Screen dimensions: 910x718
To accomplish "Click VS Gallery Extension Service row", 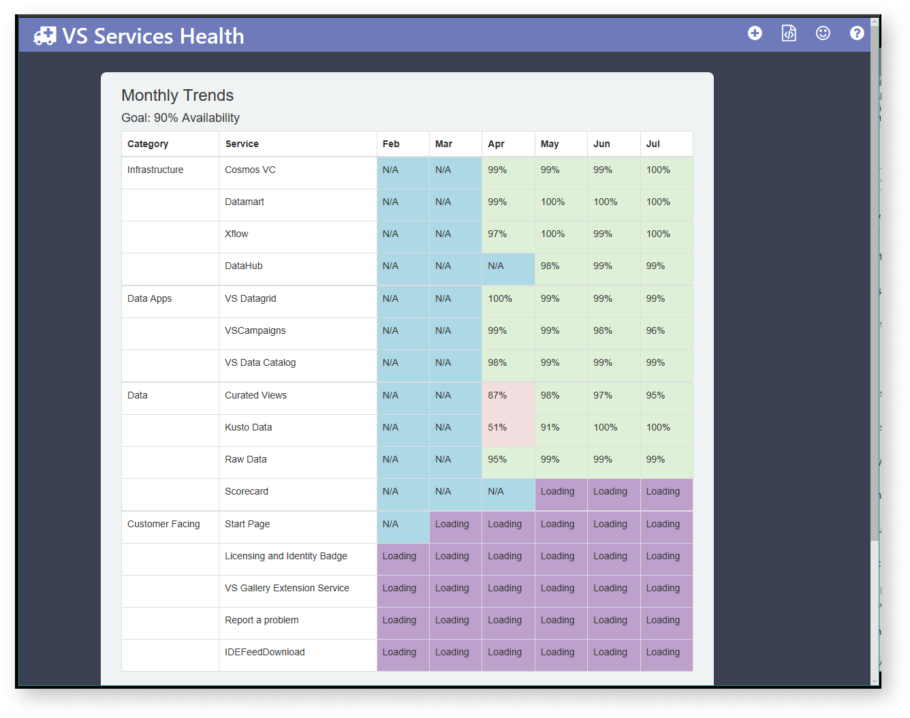I will (x=287, y=588).
